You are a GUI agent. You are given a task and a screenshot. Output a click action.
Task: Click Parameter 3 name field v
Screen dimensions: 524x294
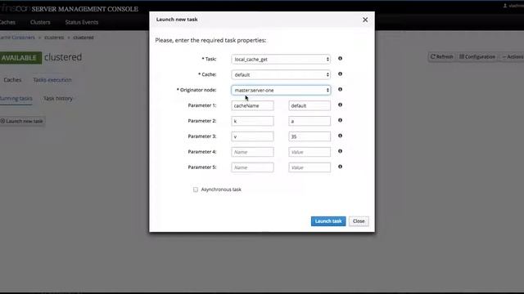252,136
